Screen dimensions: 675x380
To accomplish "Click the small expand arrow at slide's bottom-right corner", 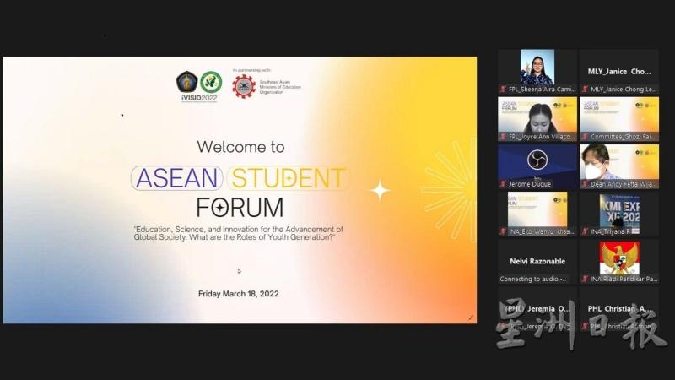I will point(471,318).
